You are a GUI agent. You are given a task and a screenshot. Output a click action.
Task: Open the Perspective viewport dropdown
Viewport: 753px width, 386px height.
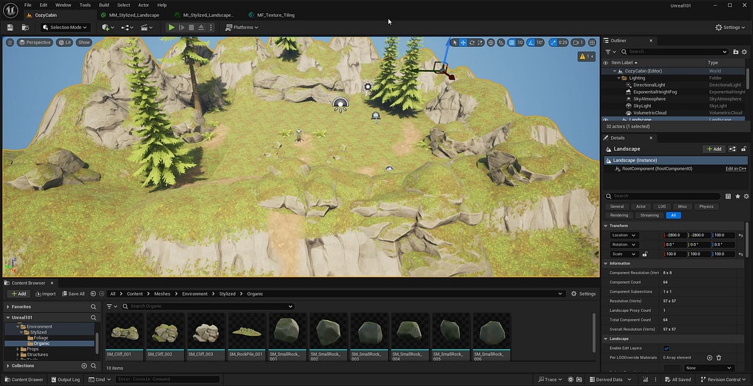(35, 42)
